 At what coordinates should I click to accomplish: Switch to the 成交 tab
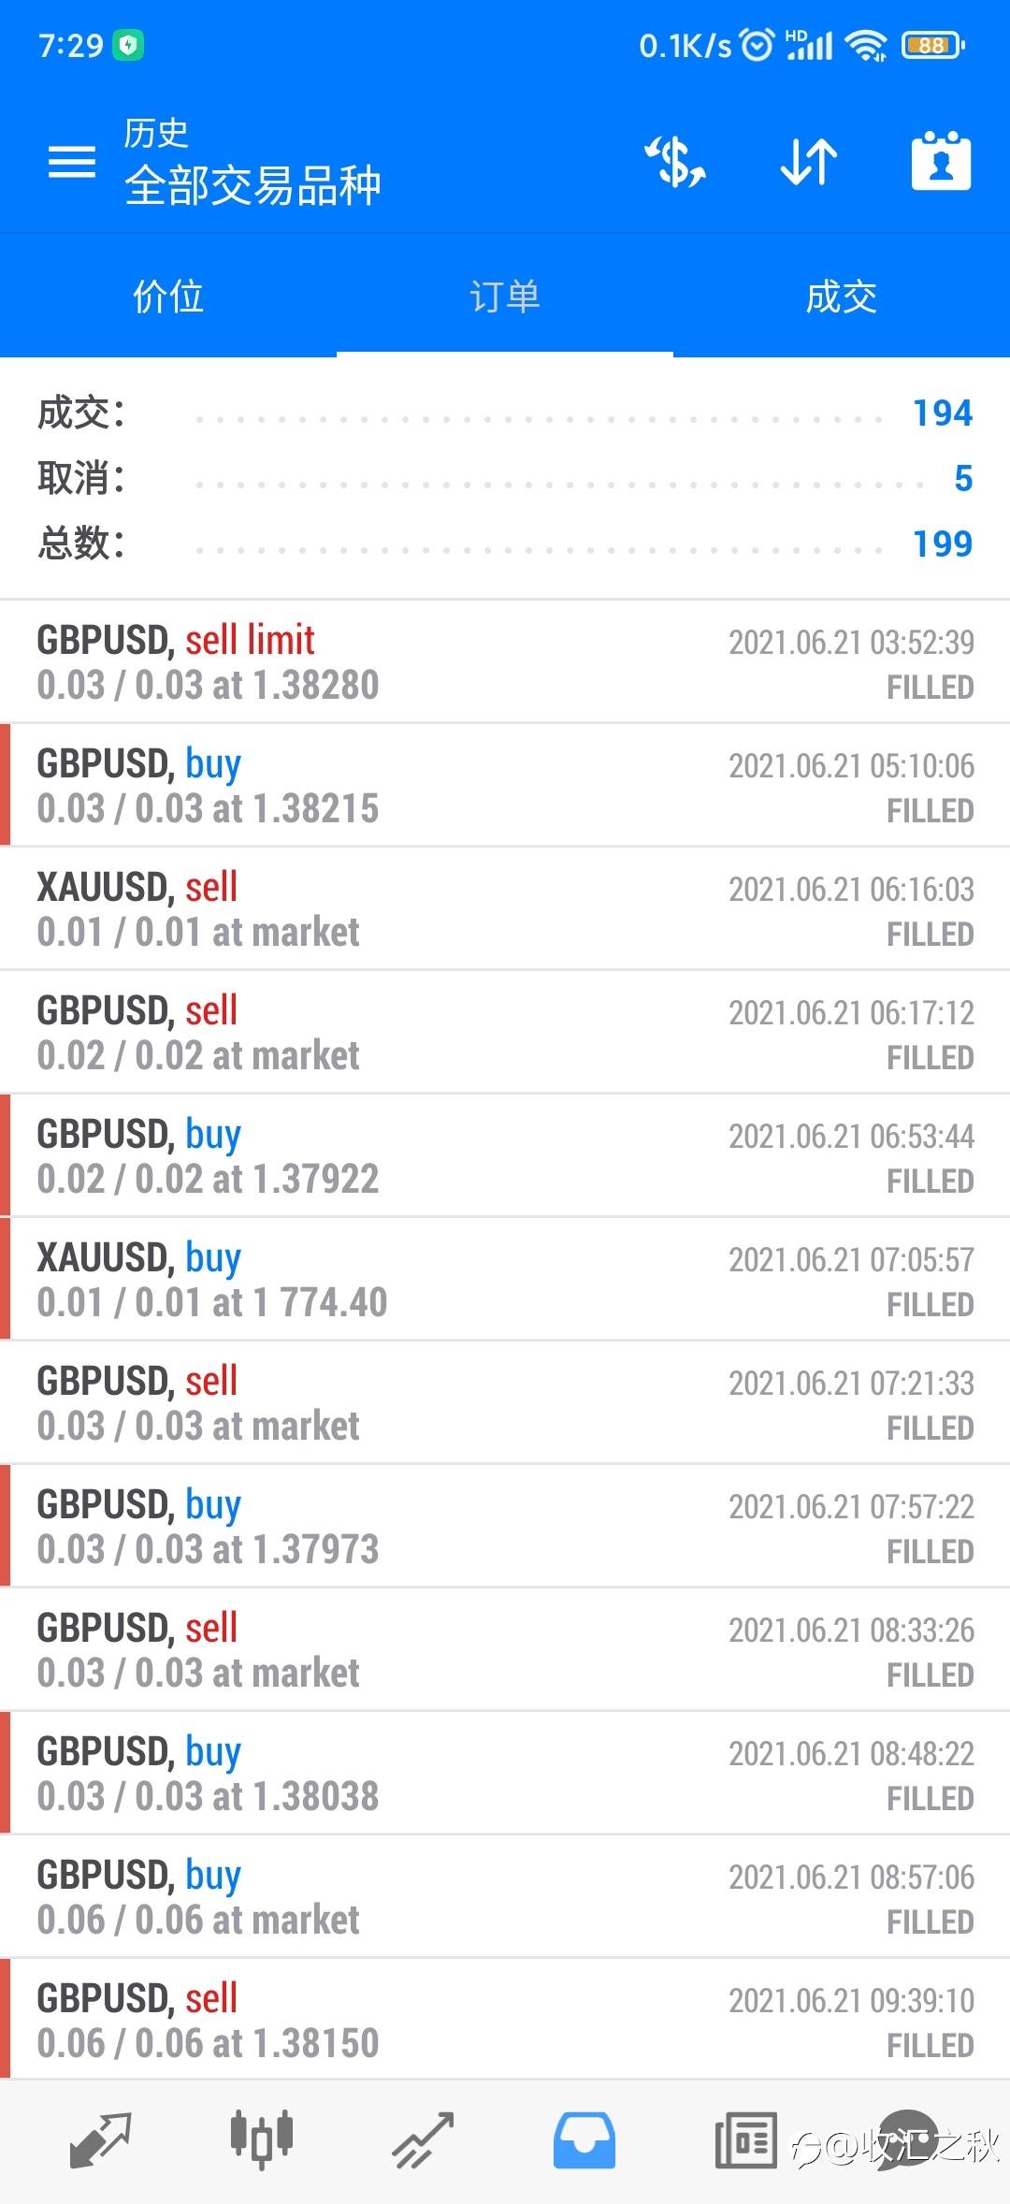coord(842,297)
